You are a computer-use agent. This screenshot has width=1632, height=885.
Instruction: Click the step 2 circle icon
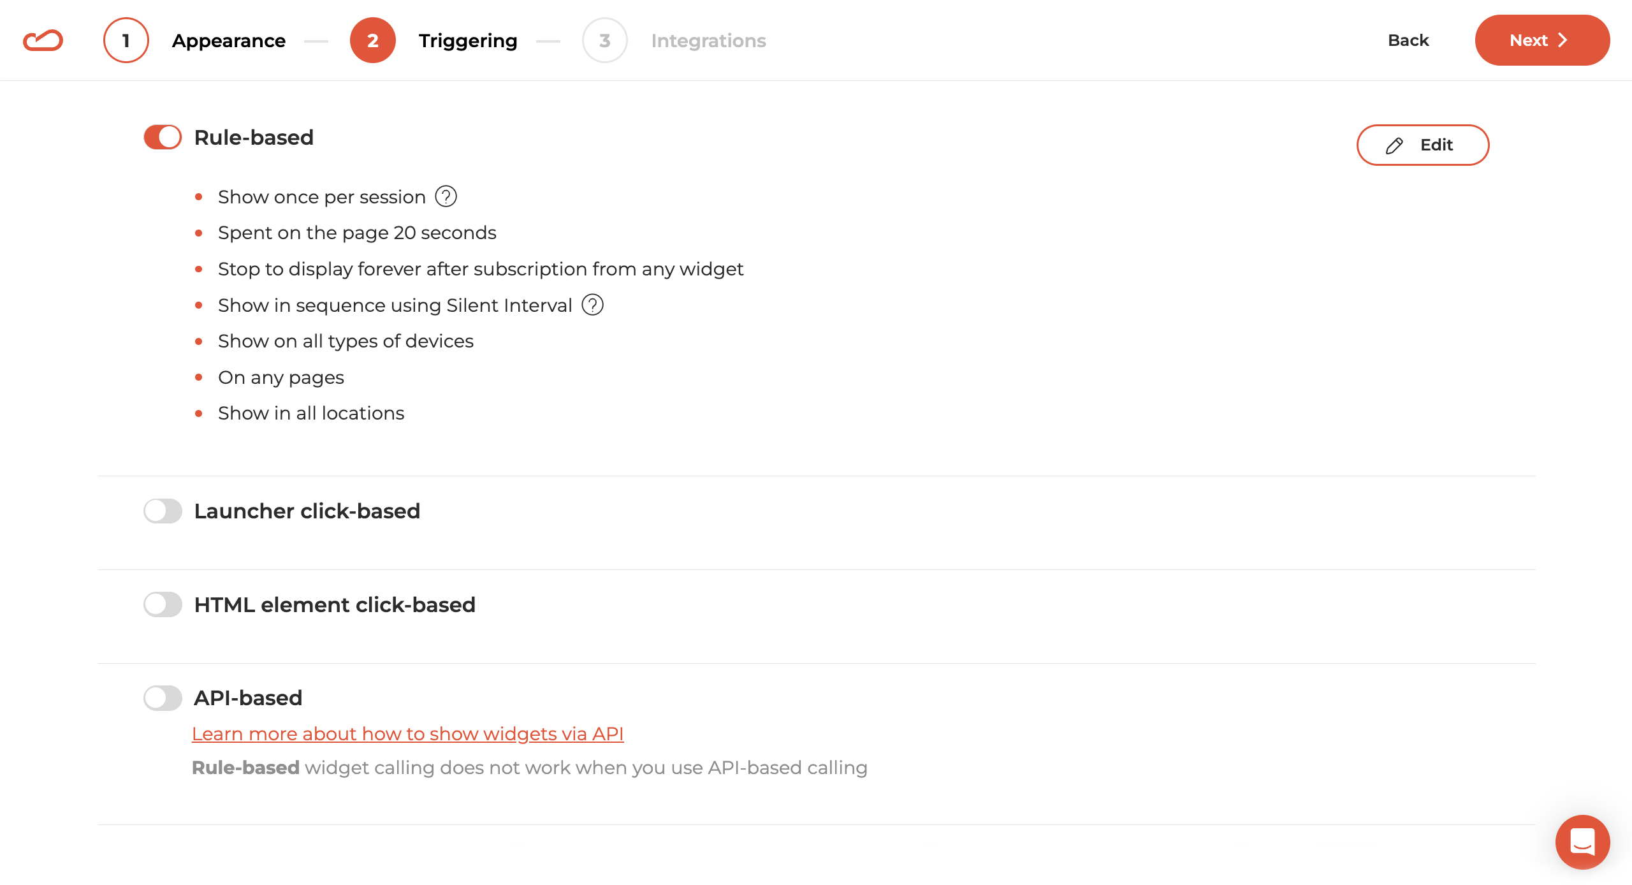pos(373,40)
